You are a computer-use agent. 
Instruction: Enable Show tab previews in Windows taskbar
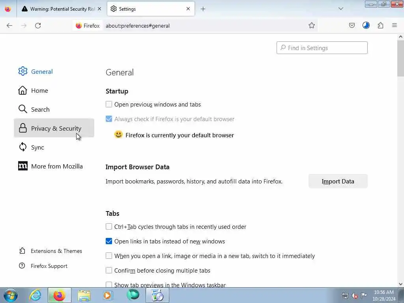click(109, 284)
